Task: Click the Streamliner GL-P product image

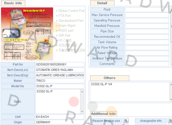Action: pyautogui.click(x=27, y=34)
